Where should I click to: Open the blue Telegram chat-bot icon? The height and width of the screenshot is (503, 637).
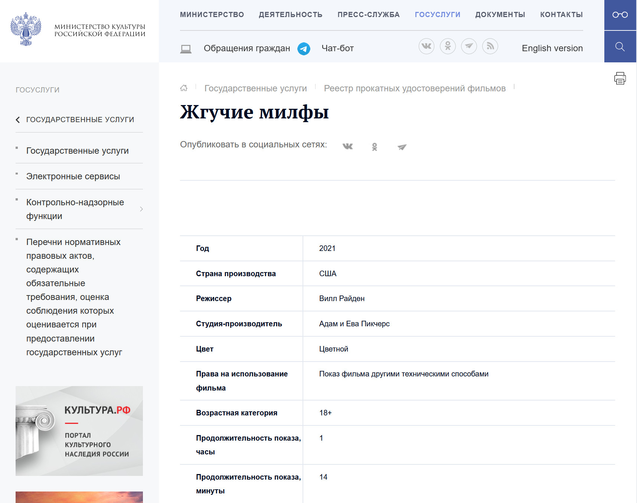pyautogui.click(x=304, y=49)
